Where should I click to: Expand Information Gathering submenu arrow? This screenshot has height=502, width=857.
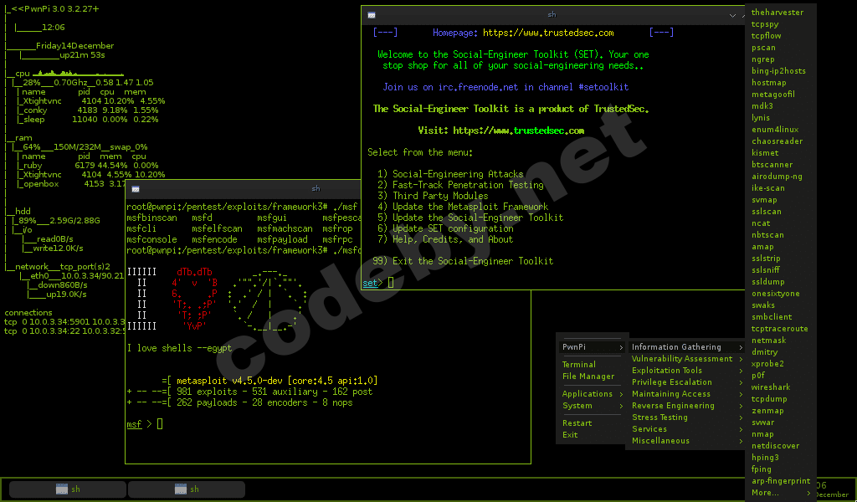click(741, 347)
